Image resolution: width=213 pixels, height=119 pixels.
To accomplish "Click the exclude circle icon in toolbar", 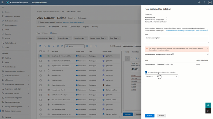I will (49, 46).
